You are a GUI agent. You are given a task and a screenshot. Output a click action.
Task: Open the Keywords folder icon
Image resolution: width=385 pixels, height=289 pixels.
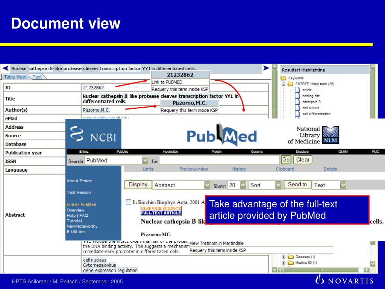283,78
